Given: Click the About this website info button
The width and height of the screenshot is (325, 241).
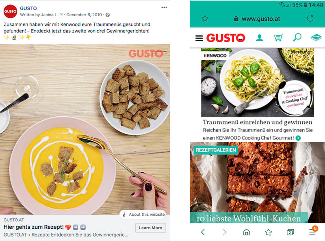Looking at the screenshot, I should tap(144, 215).
